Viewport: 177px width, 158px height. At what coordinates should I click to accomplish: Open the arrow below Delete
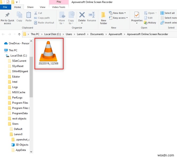point(82,23)
